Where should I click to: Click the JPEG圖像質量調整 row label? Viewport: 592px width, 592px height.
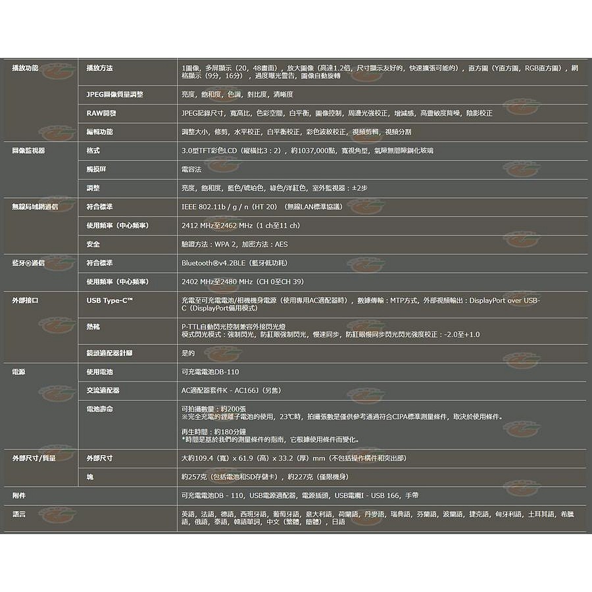click(x=114, y=95)
